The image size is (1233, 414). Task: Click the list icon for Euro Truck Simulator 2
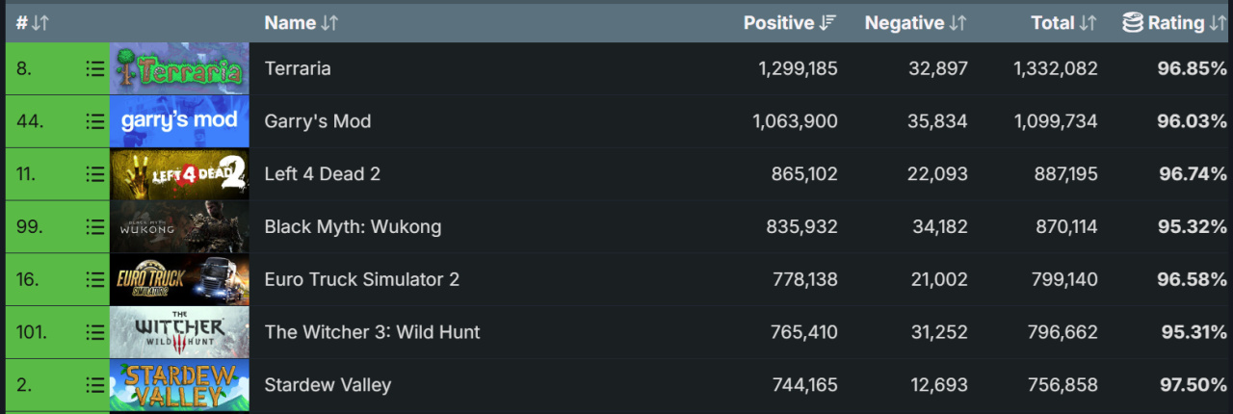click(94, 280)
